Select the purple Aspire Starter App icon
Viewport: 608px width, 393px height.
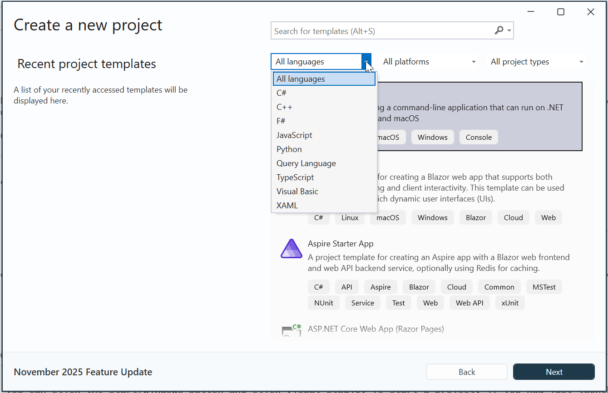click(292, 249)
